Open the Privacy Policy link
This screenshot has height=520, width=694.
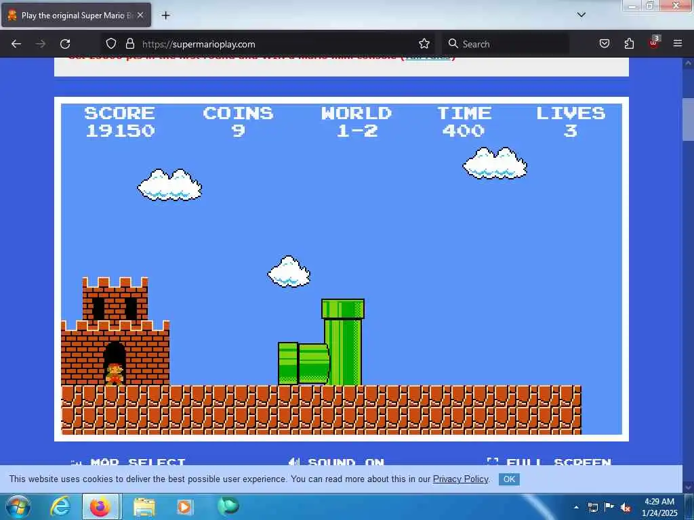(x=460, y=479)
